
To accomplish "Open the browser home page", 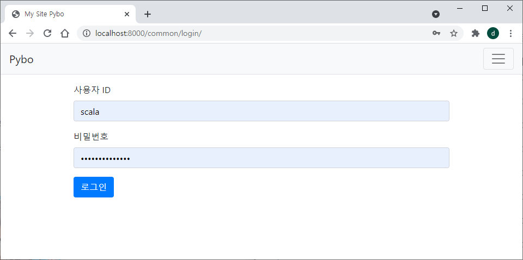I will (x=65, y=33).
